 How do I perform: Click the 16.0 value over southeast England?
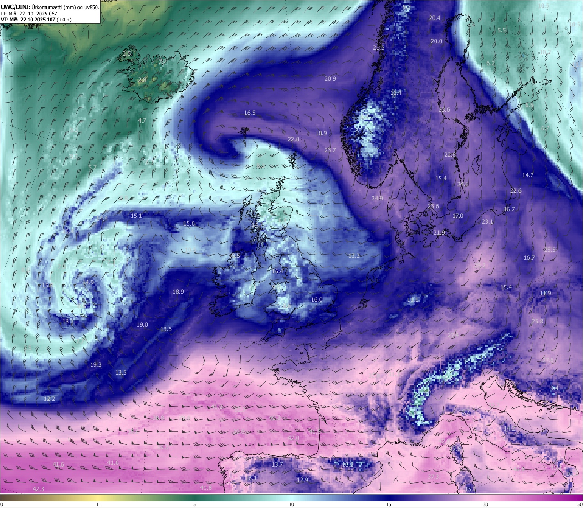pyautogui.click(x=317, y=300)
